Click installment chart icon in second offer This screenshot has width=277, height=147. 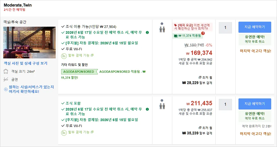pos(64,133)
